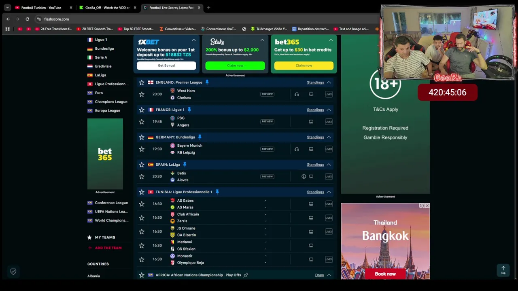518x291 pixels.
Task: Open audio commentary for West Ham match
Action: [297, 94]
